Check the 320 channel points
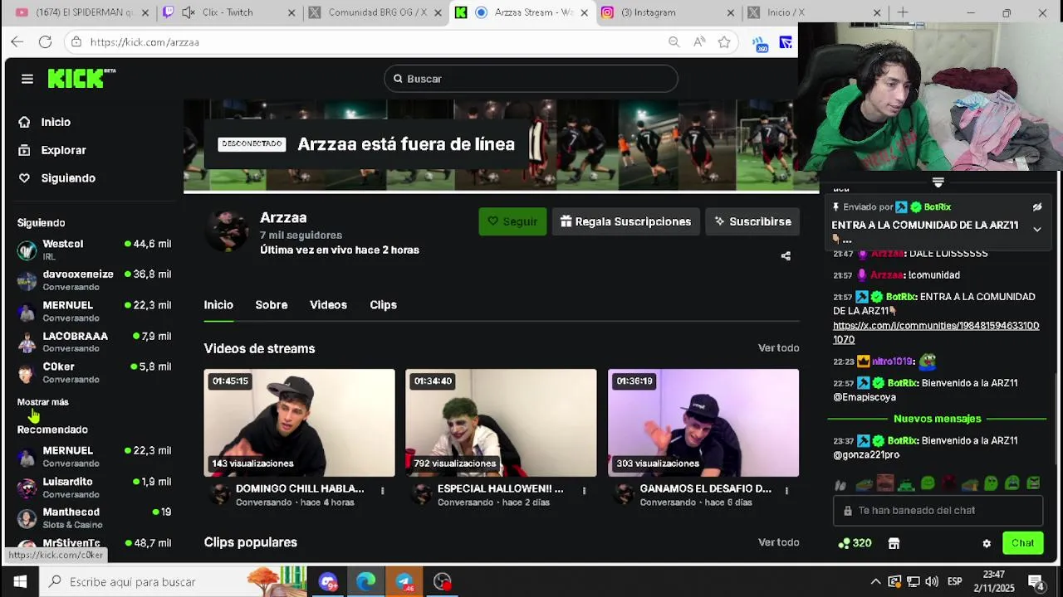The height and width of the screenshot is (597, 1063). [x=855, y=543]
